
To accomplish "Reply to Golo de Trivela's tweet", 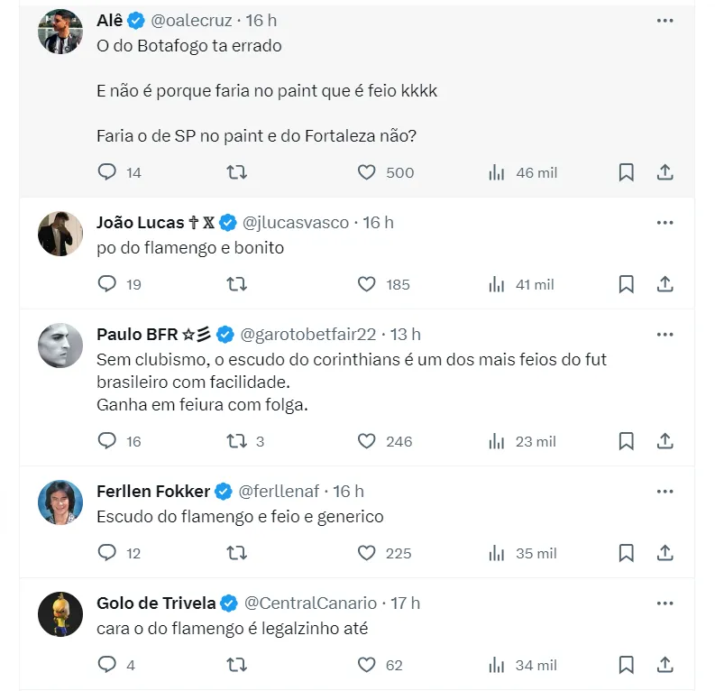I will pos(107,665).
